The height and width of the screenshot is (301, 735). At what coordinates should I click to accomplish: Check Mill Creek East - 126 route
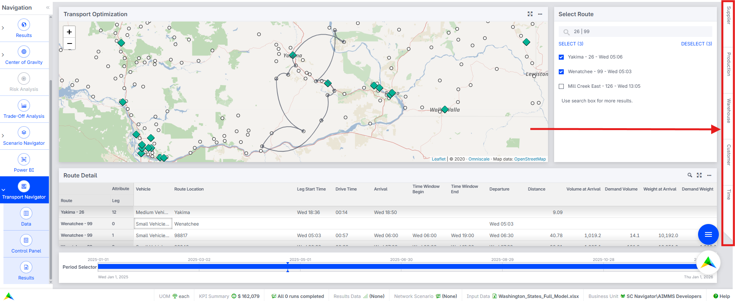[x=561, y=86]
